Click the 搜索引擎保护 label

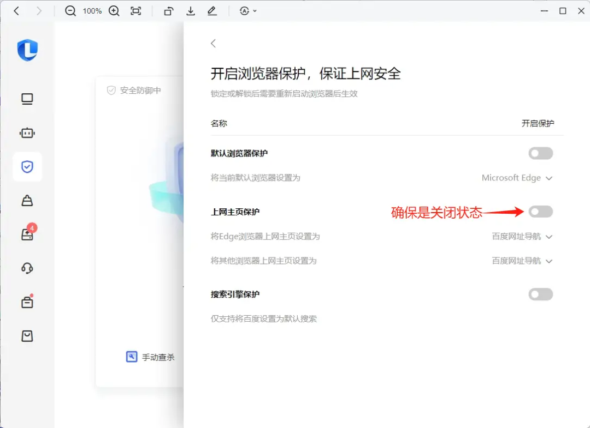[x=235, y=294]
